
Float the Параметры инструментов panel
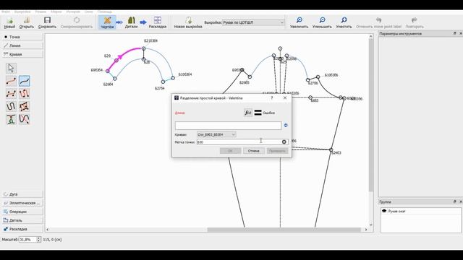455,34
